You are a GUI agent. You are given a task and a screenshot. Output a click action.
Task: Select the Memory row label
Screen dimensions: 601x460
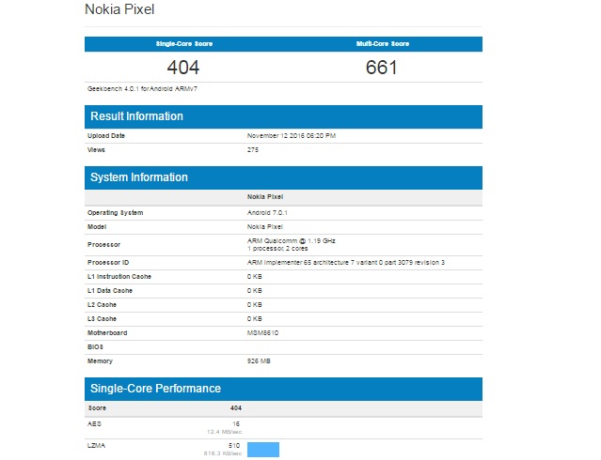coord(100,361)
